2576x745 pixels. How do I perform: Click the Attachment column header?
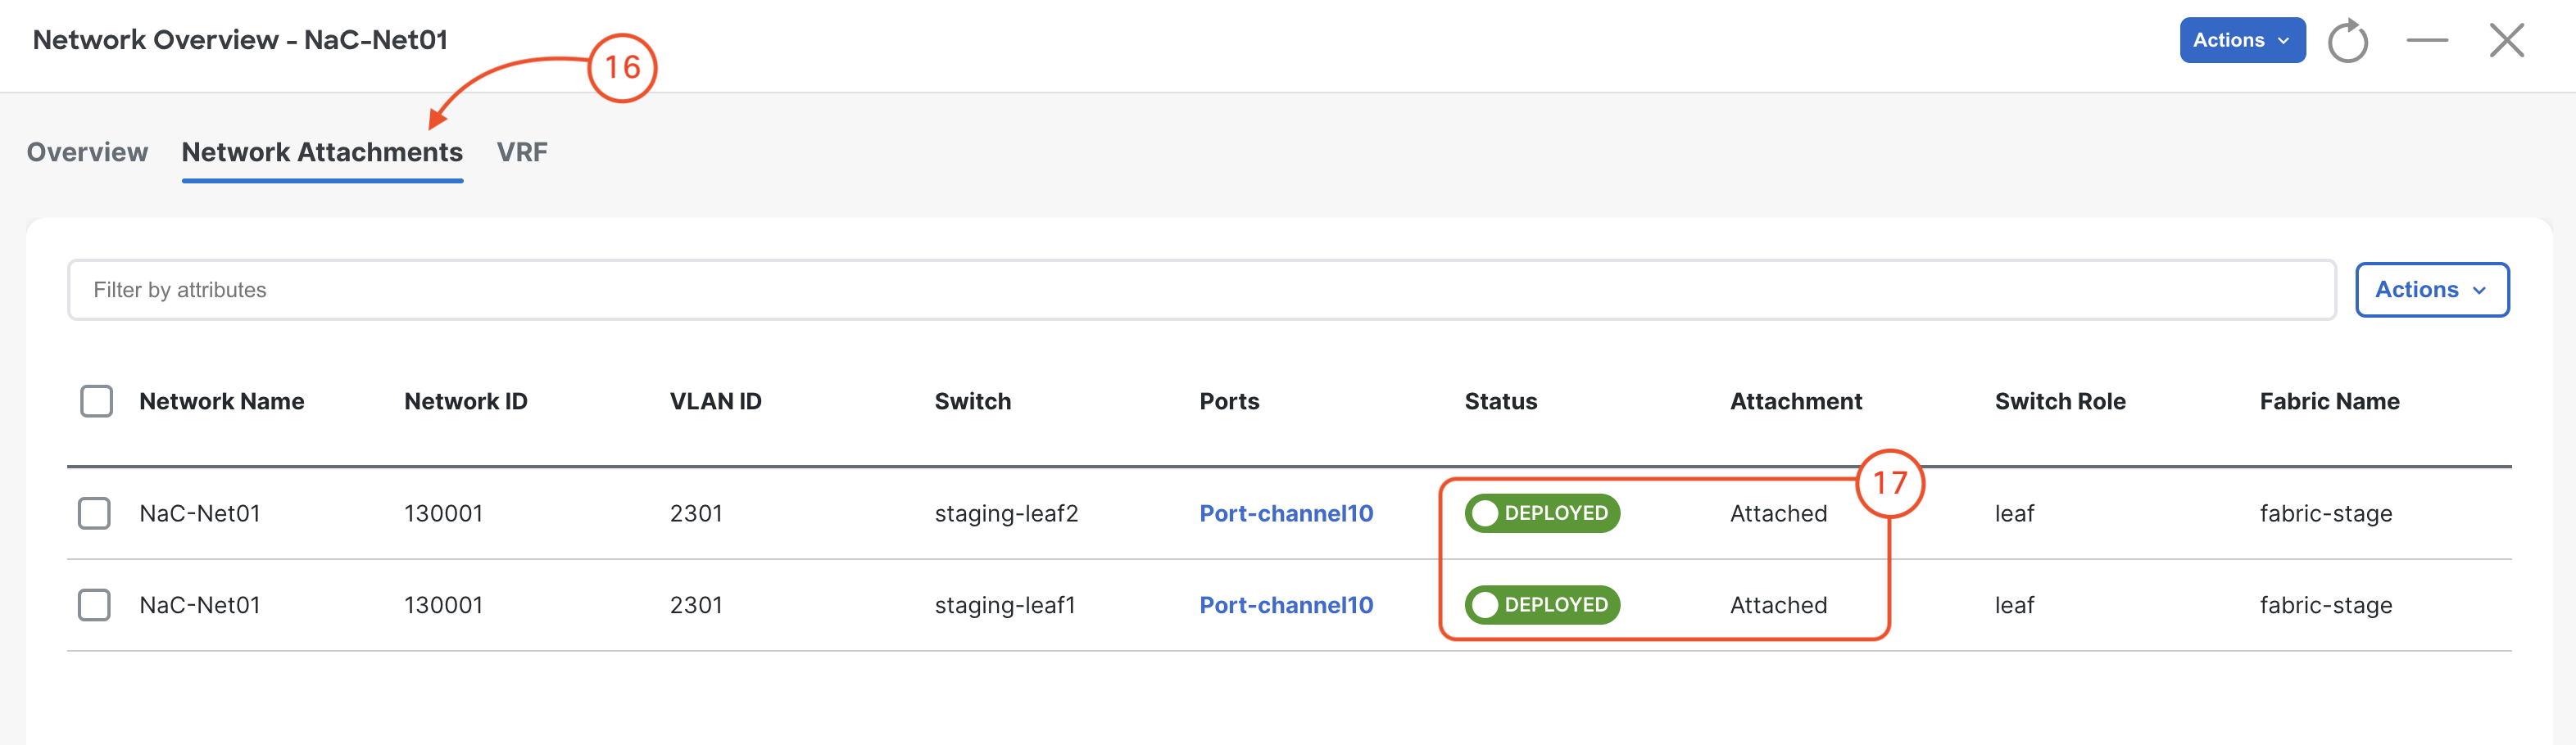tap(1796, 401)
